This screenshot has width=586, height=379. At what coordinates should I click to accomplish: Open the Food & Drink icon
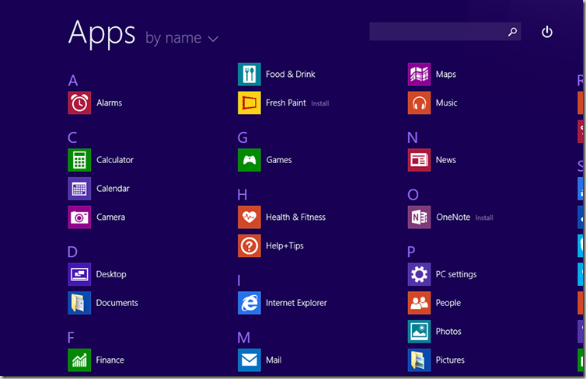[249, 75]
